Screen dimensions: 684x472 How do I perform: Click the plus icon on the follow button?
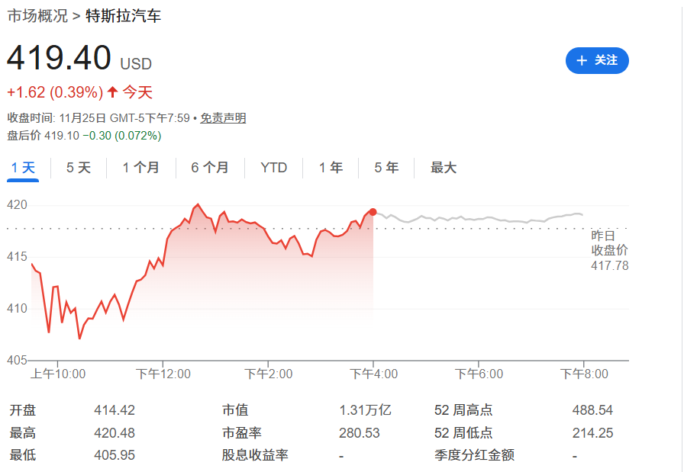pos(580,61)
